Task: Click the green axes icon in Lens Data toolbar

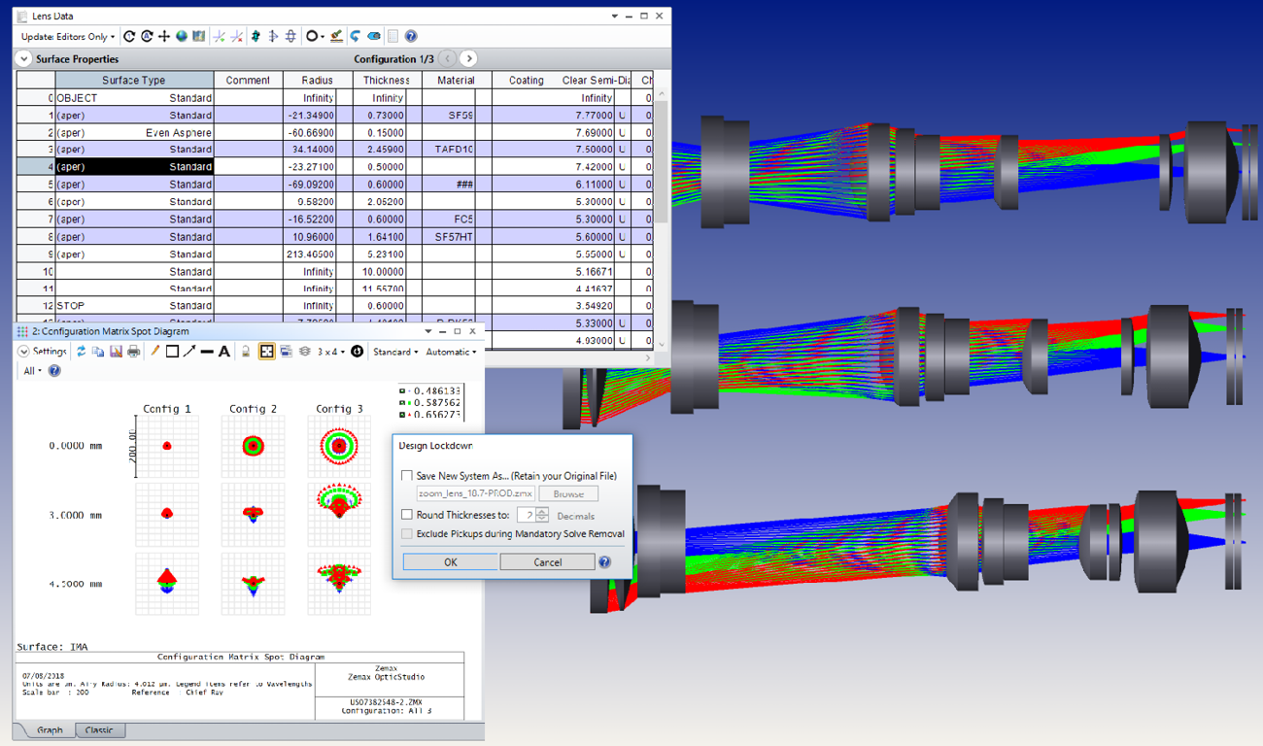Action: click(x=220, y=36)
